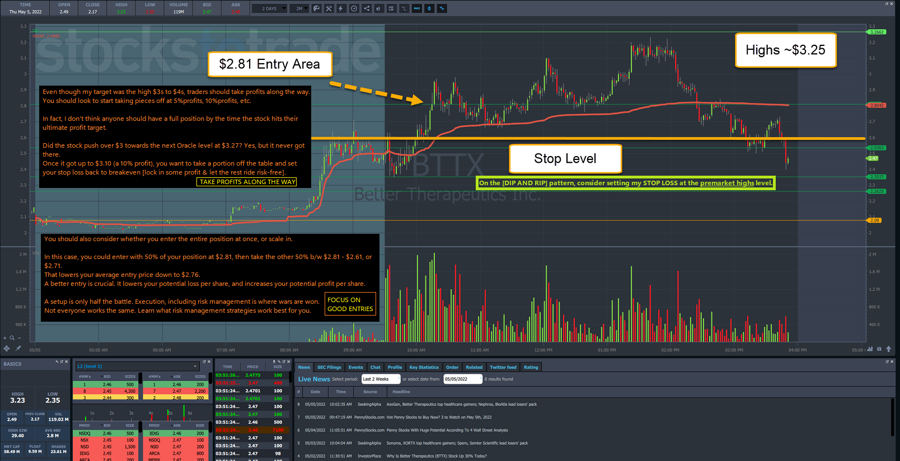Switch to the Events tab
This screenshot has height=461, width=900.
point(356,368)
